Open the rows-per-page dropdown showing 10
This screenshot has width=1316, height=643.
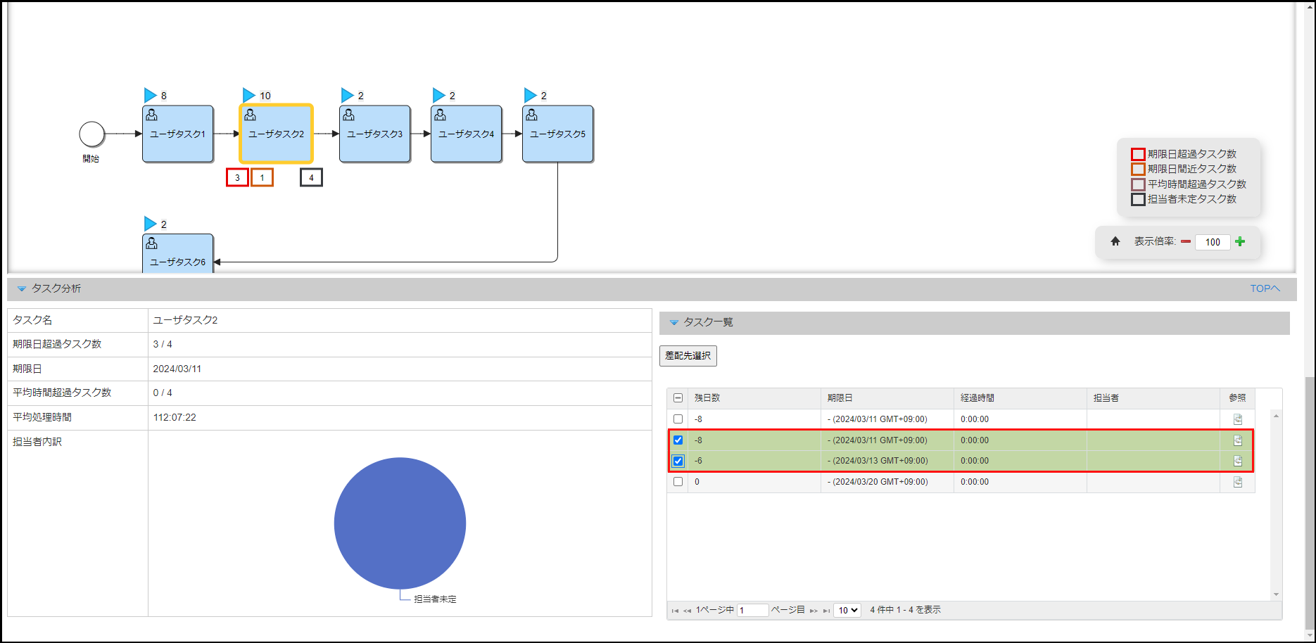[x=847, y=610]
